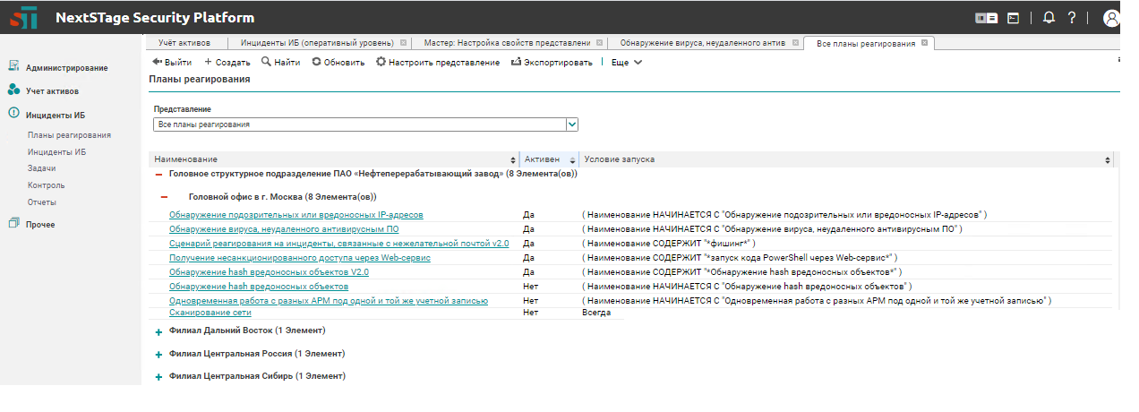This screenshot has width=1139, height=412.
Task: Collapse the 'Головной офис в г. Москва' group
Action: pyautogui.click(x=164, y=197)
